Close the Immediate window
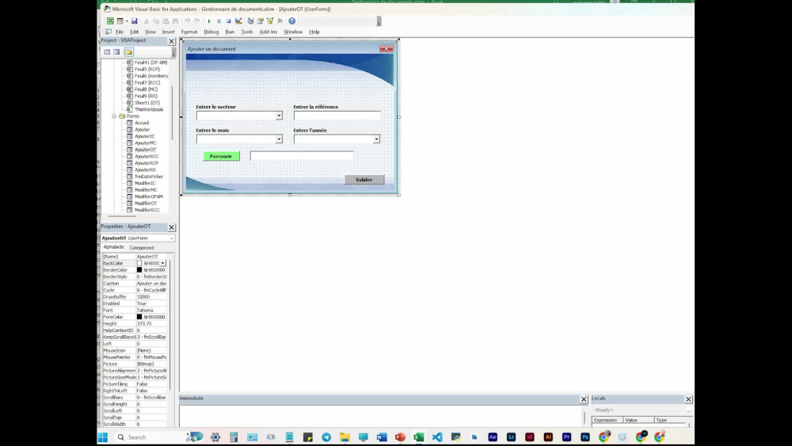 click(x=584, y=399)
